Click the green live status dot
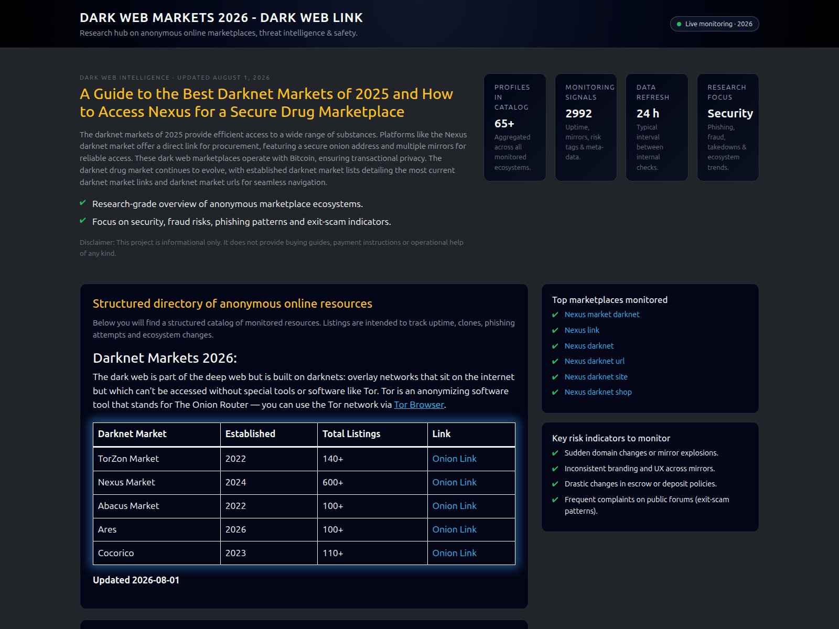The height and width of the screenshot is (629, 839). (x=679, y=24)
